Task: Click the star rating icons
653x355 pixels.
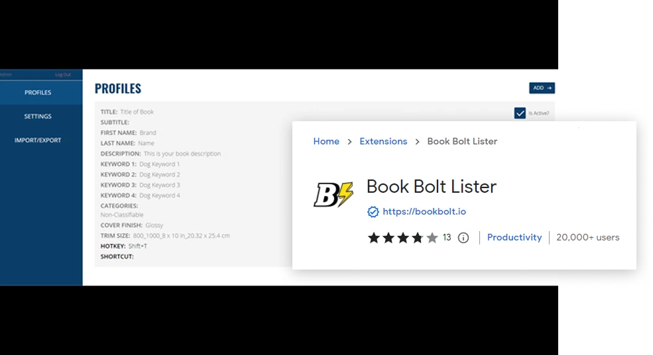Action: coord(402,238)
